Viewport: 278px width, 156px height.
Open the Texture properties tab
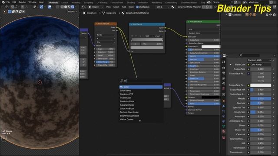coord(224,137)
